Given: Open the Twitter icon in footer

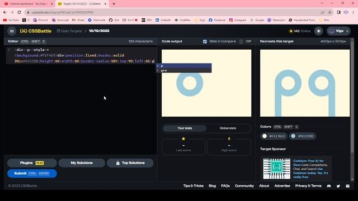Looking at the screenshot, I should (338, 186).
